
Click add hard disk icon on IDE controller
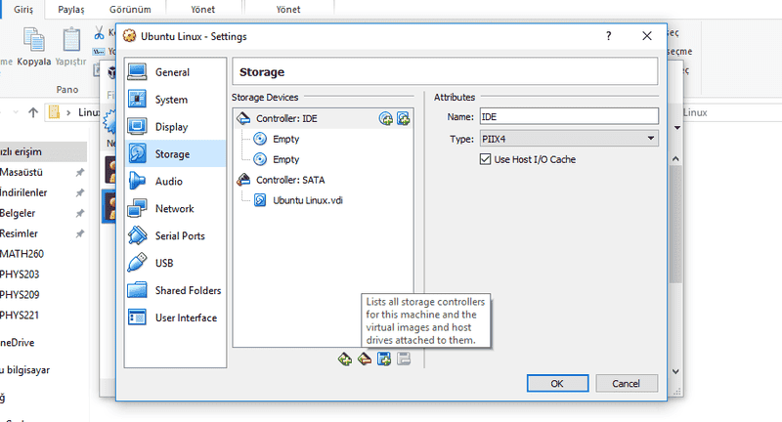(x=403, y=119)
